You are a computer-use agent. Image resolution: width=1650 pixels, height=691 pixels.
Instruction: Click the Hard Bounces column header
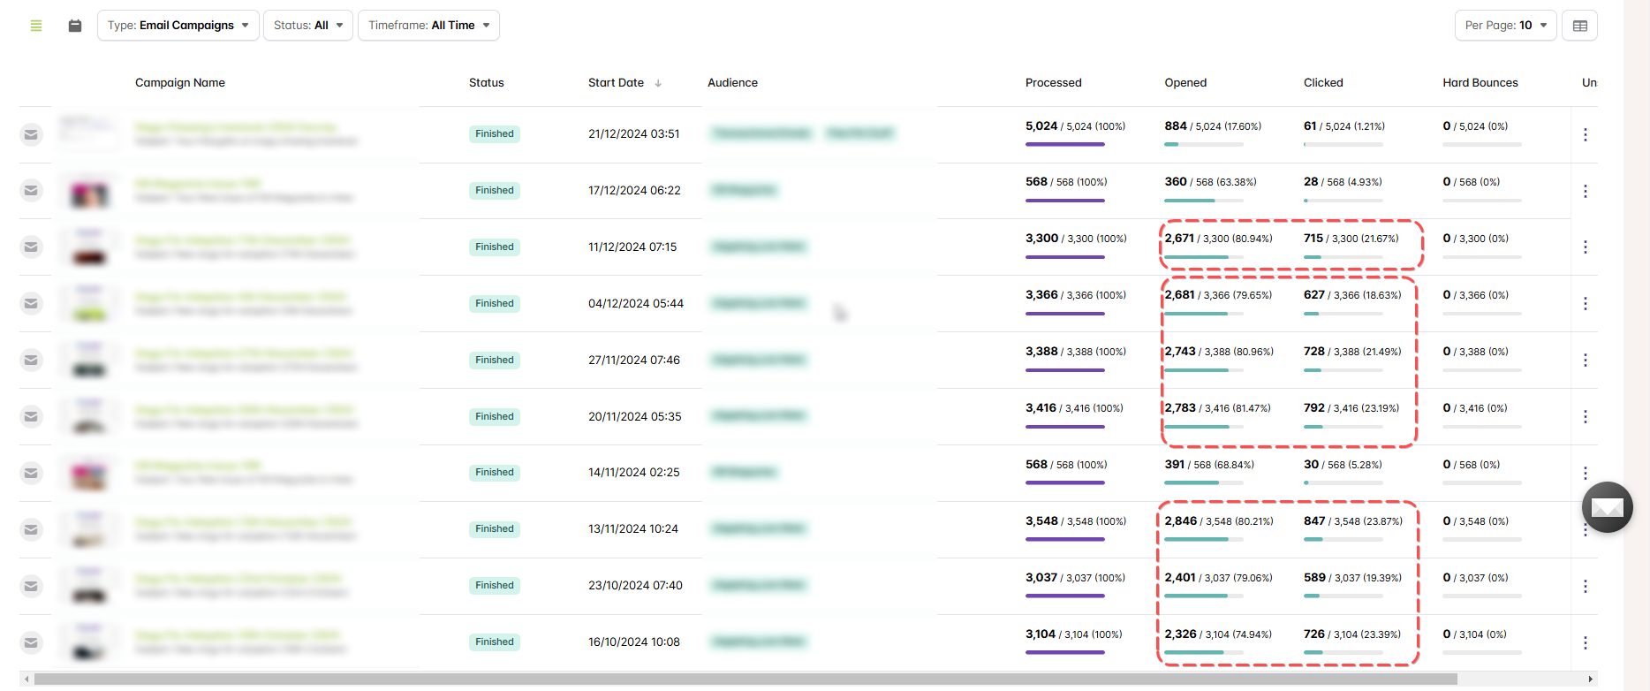point(1480,83)
